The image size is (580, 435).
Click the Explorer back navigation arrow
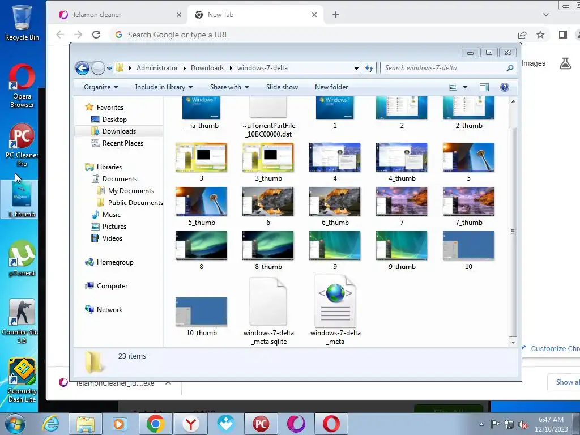pos(82,68)
